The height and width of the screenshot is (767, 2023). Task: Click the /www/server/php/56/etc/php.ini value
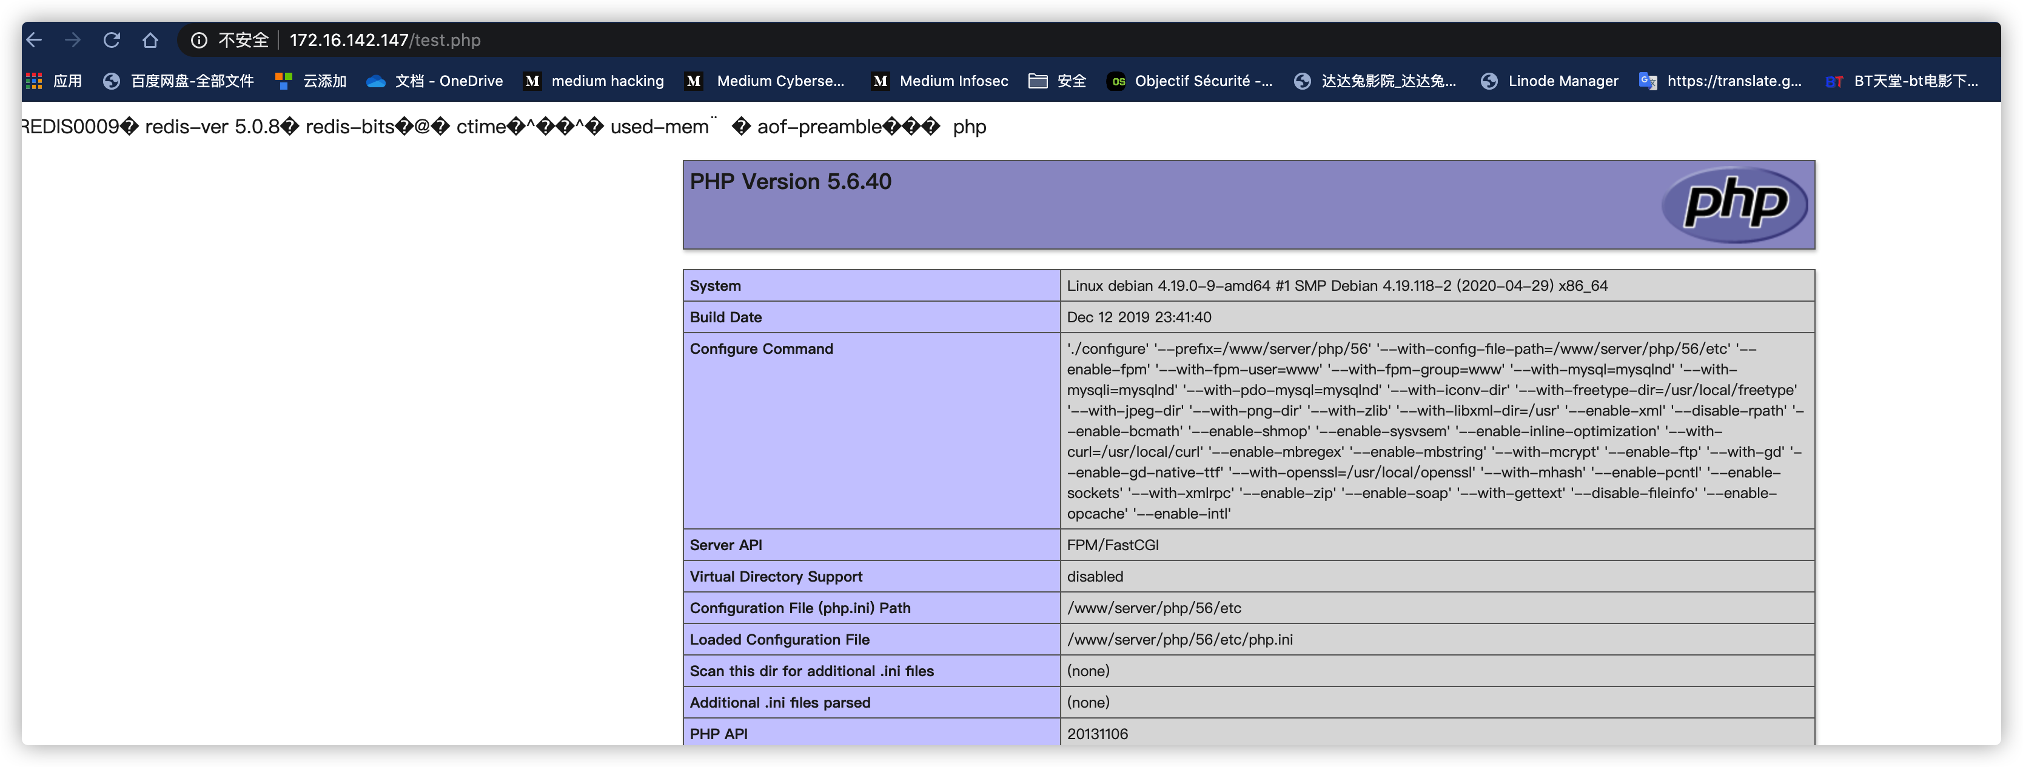click(1179, 639)
